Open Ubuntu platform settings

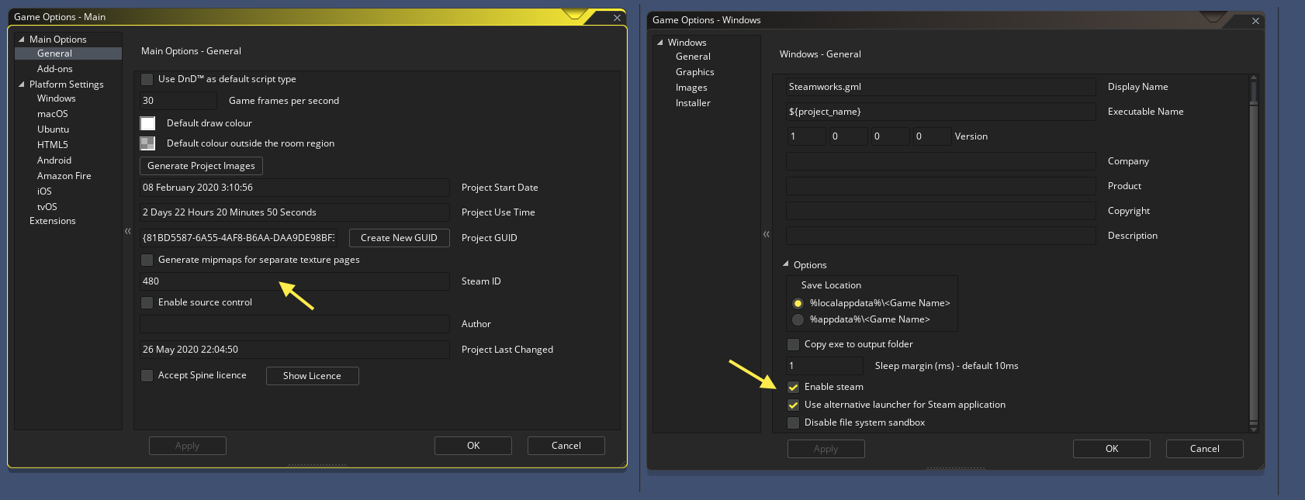click(x=53, y=129)
